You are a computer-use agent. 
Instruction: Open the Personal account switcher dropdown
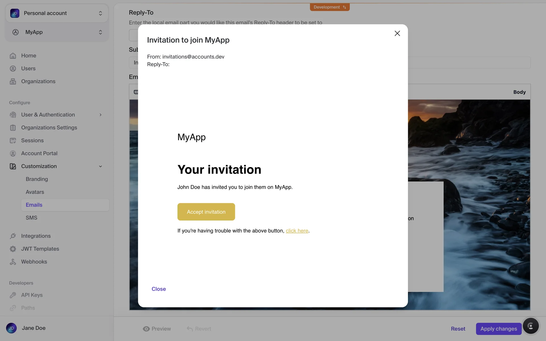point(57,13)
